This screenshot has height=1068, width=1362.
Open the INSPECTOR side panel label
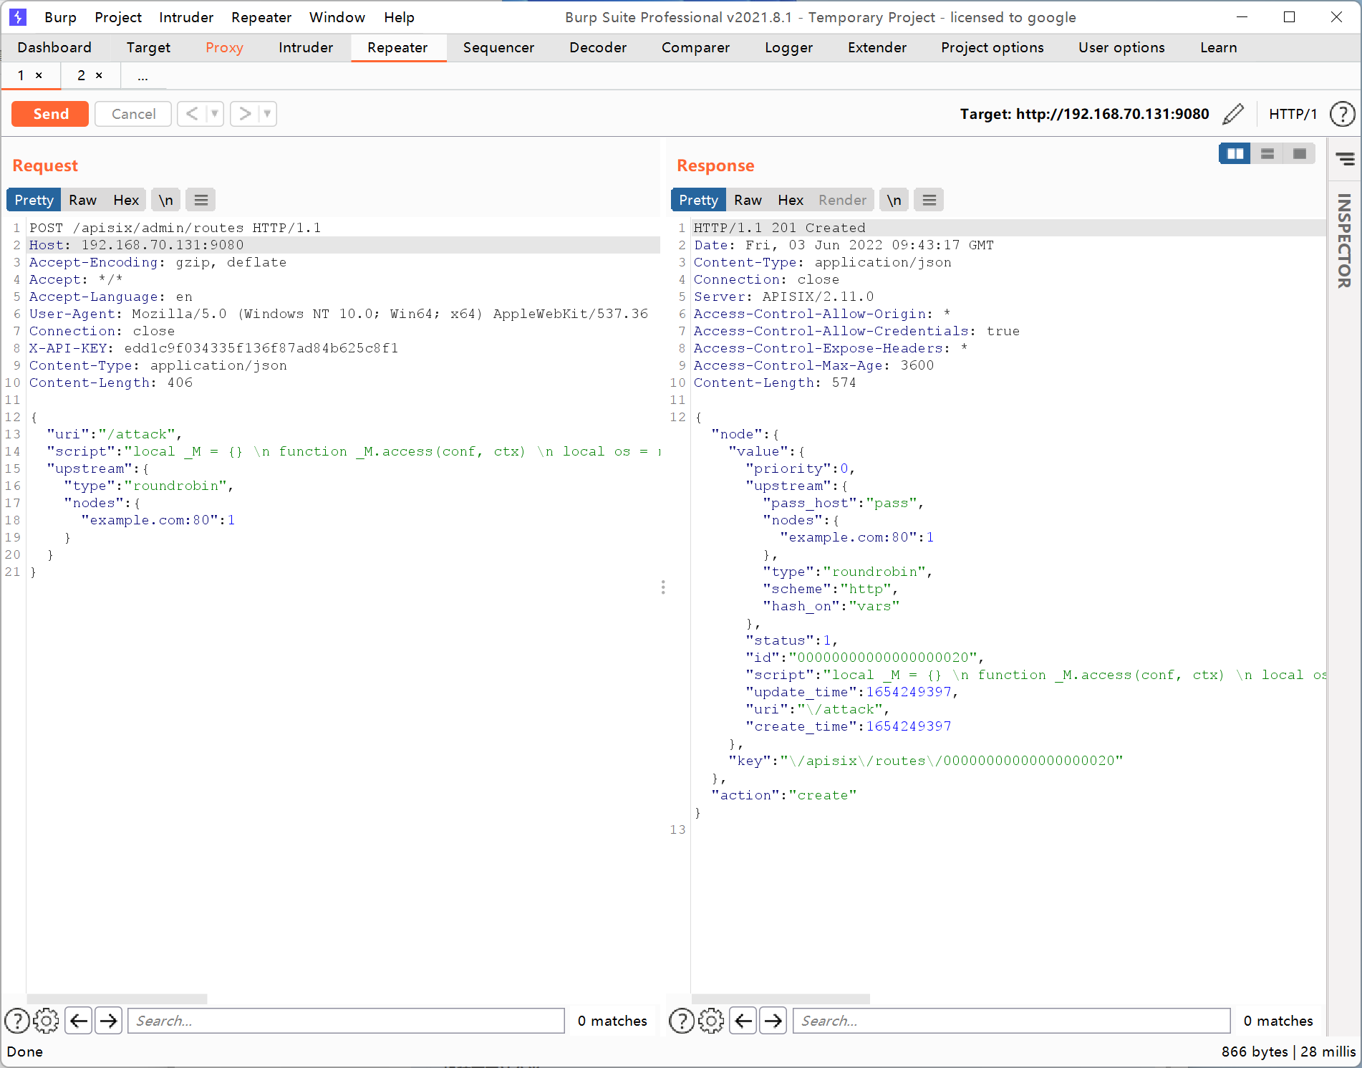tap(1344, 241)
